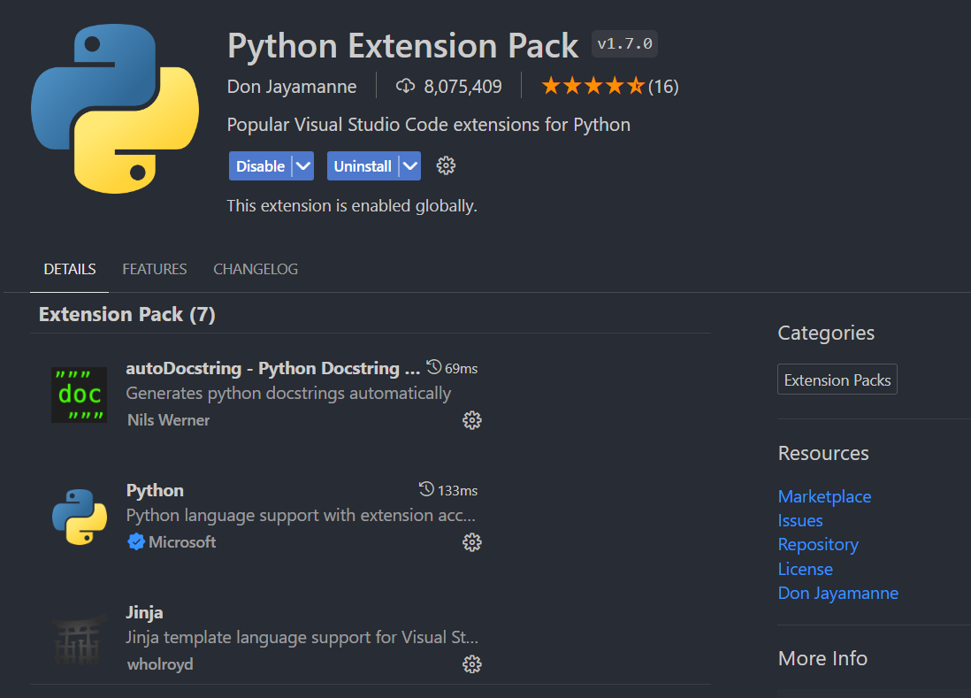The width and height of the screenshot is (971, 698).
Task: Expand the Uninstall dropdown arrow
Action: (409, 165)
